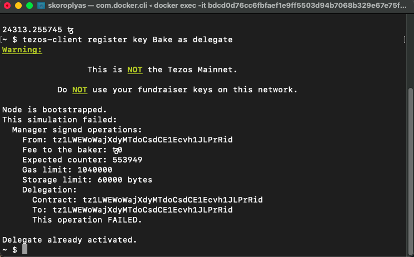Click the 'tezos-client register key Bake as delegate' command

[x=123, y=40]
